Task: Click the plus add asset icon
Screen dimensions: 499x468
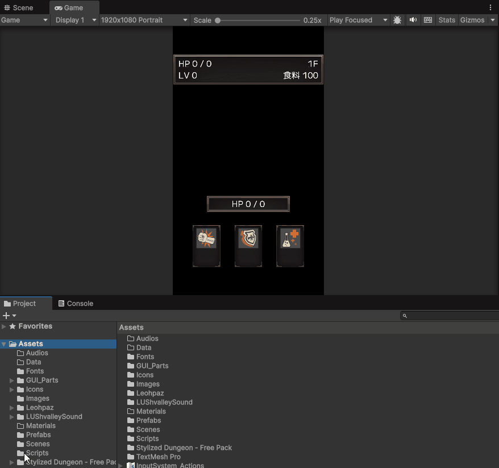Action: (7, 316)
